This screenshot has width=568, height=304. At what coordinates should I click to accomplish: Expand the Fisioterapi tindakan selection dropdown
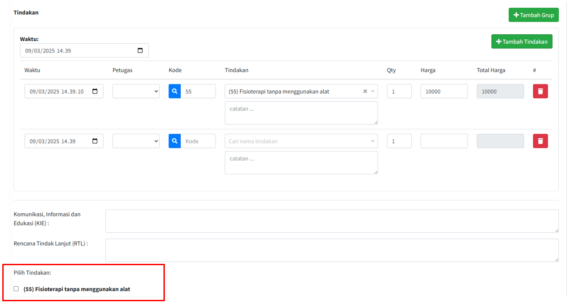click(373, 91)
